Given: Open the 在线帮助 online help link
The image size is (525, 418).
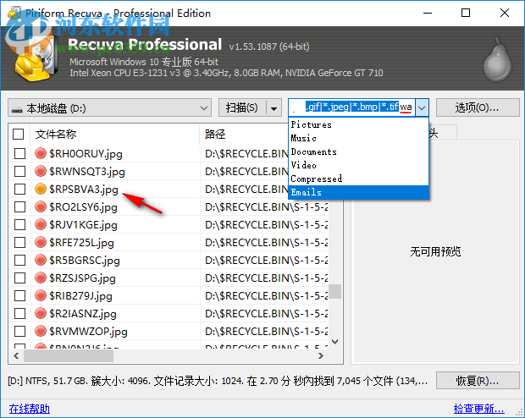Looking at the screenshot, I should tap(29, 409).
